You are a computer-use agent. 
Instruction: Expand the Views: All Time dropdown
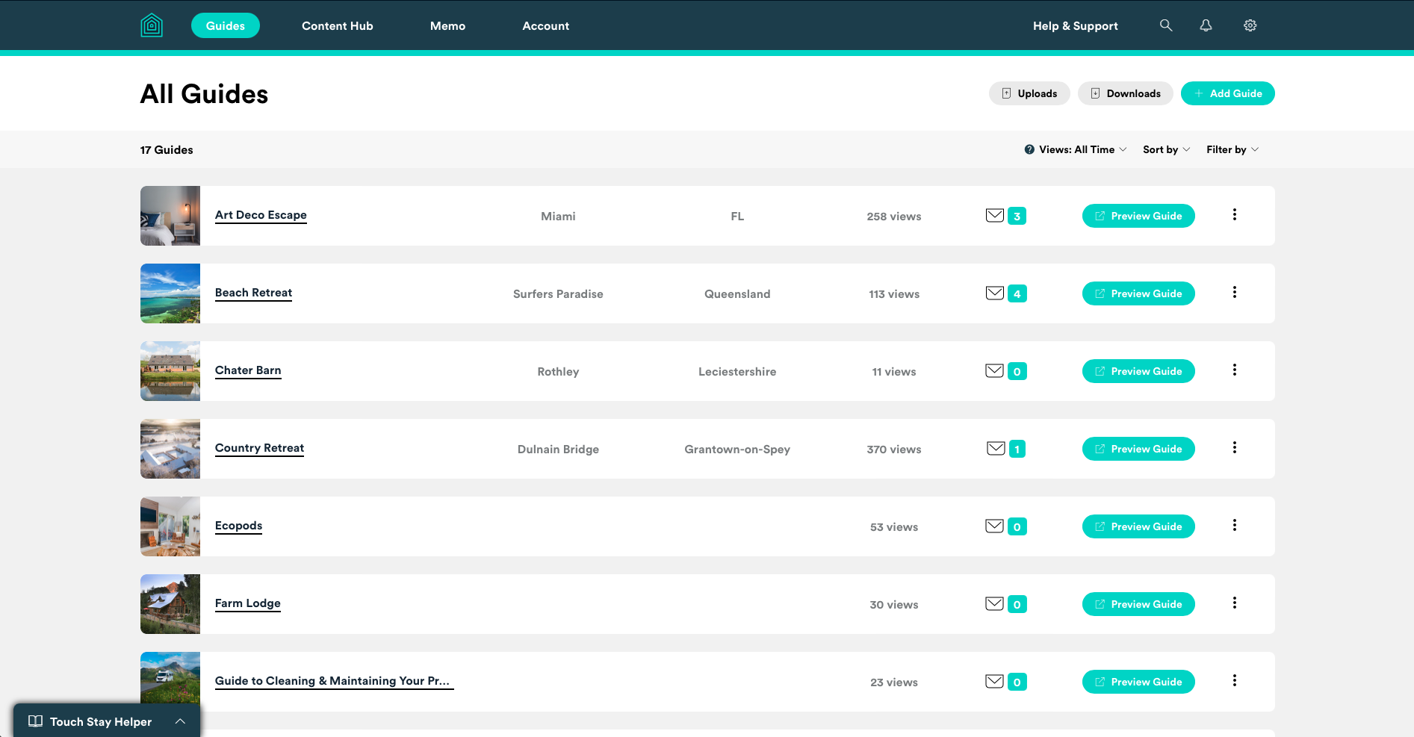tap(1082, 149)
